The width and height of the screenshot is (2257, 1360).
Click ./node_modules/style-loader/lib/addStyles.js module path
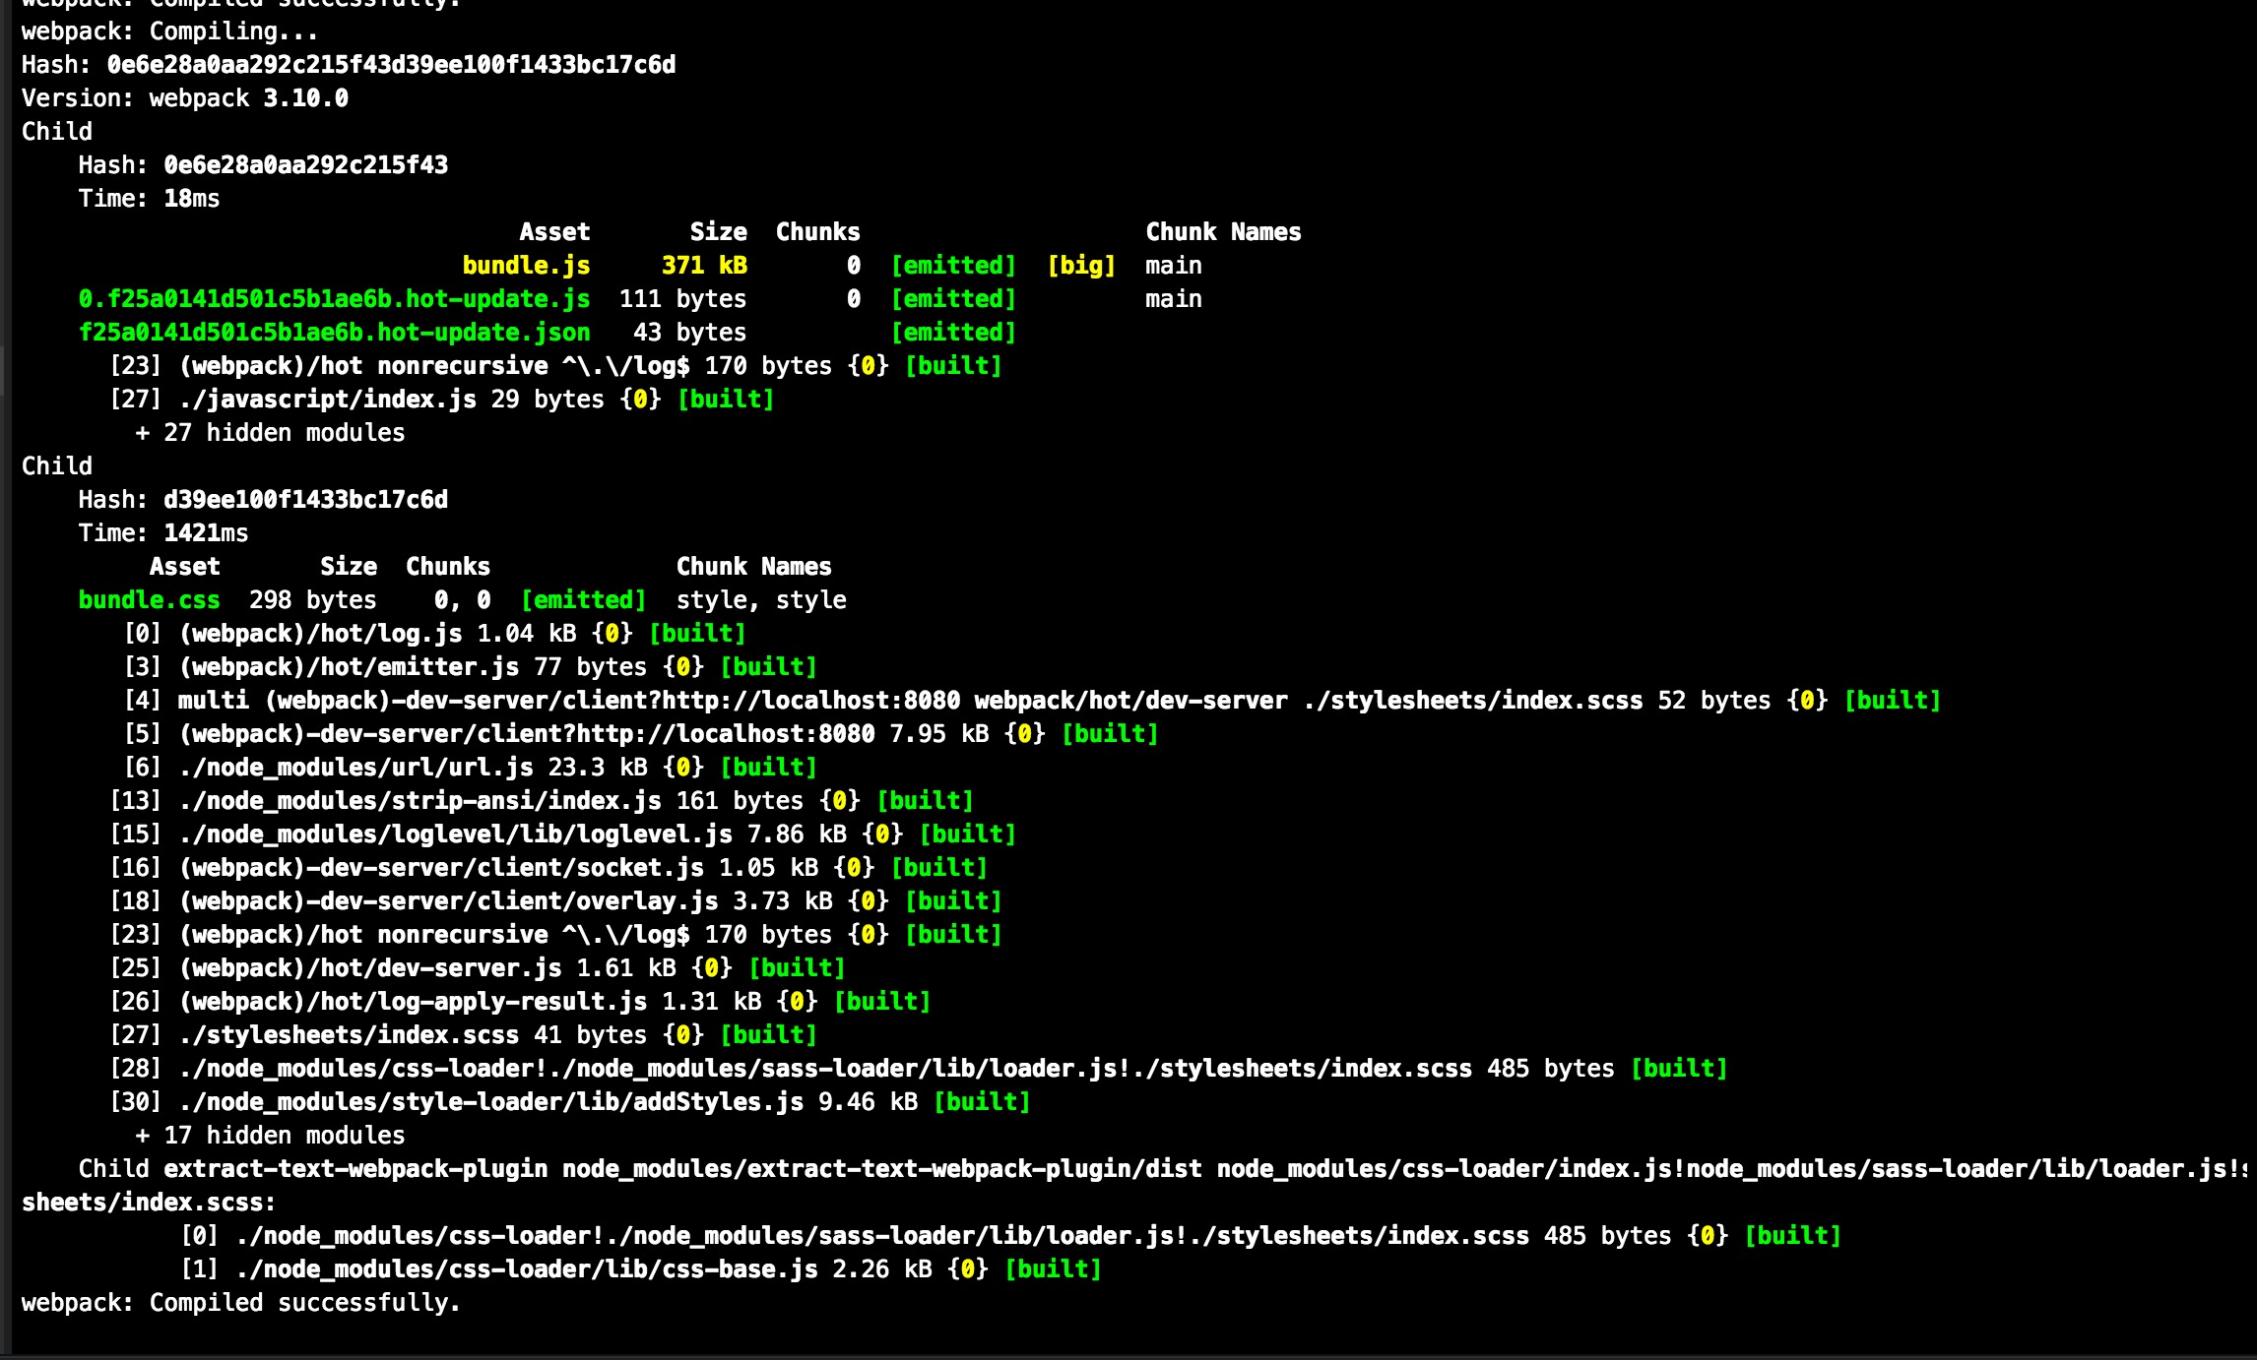pos(491,1102)
